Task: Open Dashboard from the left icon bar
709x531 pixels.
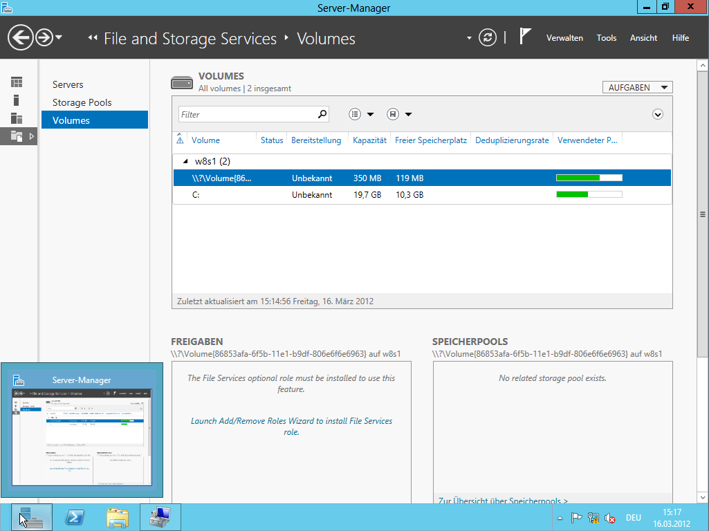Action: pyautogui.click(x=17, y=82)
